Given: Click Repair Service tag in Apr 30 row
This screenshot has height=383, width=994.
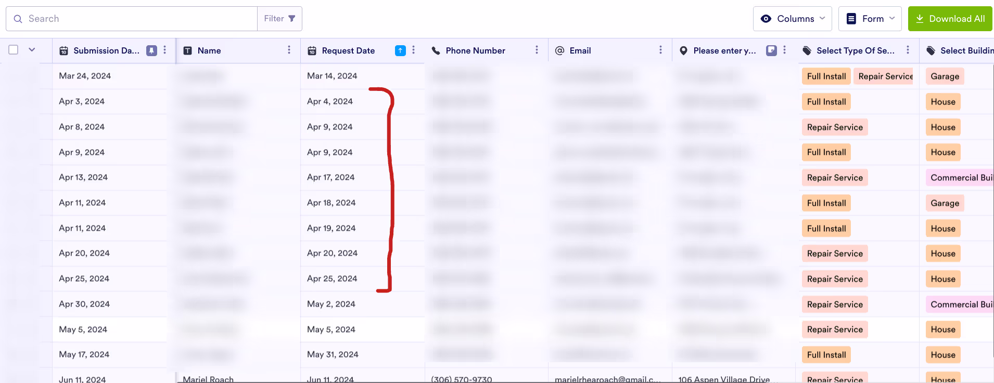Looking at the screenshot, I should coord(835,305).
